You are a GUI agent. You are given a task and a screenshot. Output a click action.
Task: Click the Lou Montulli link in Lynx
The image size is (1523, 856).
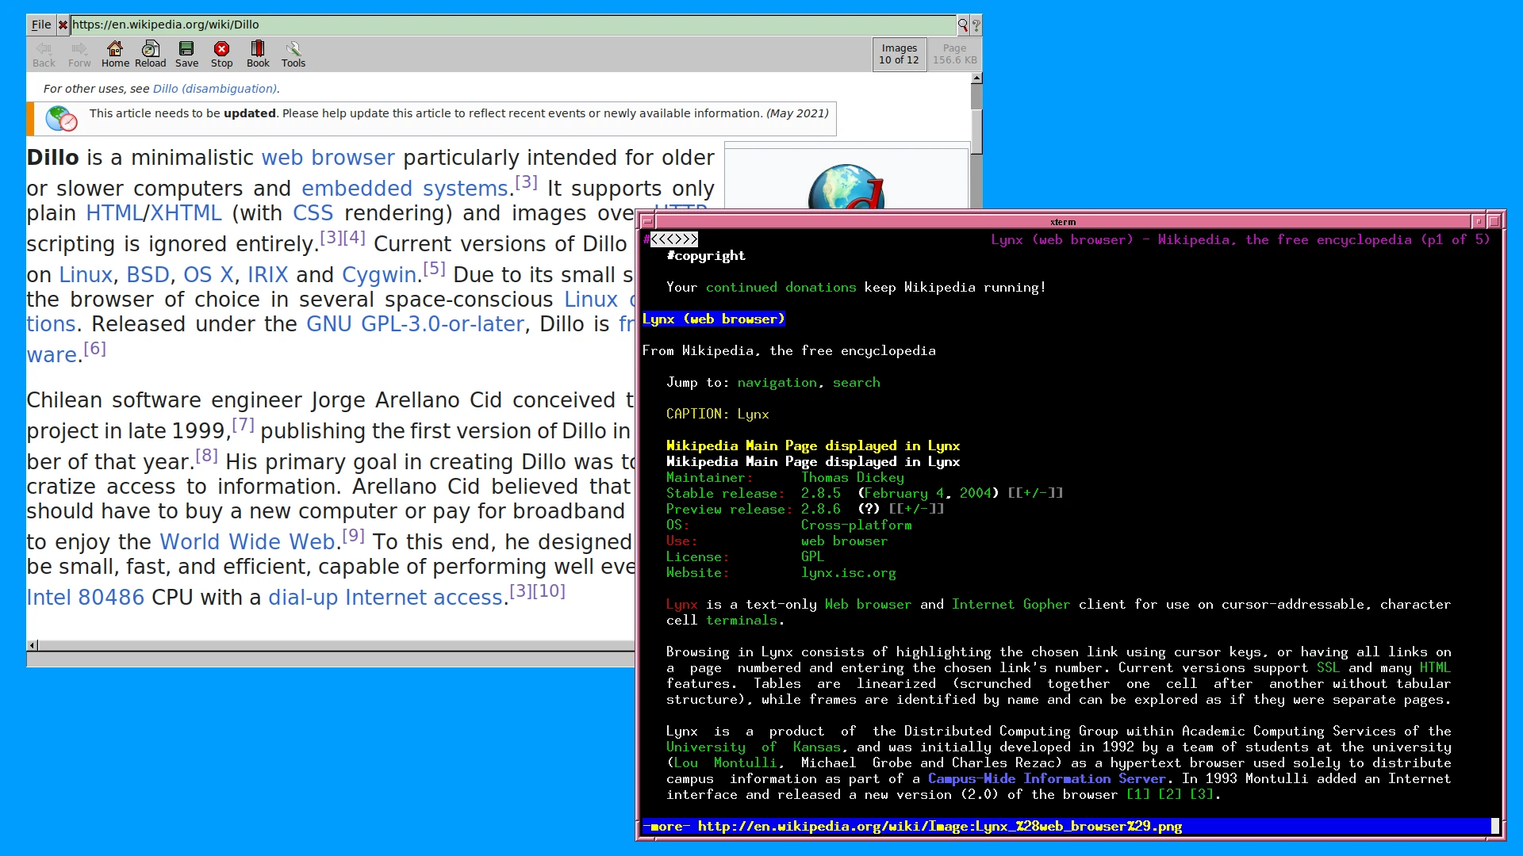tap(726, 762)
